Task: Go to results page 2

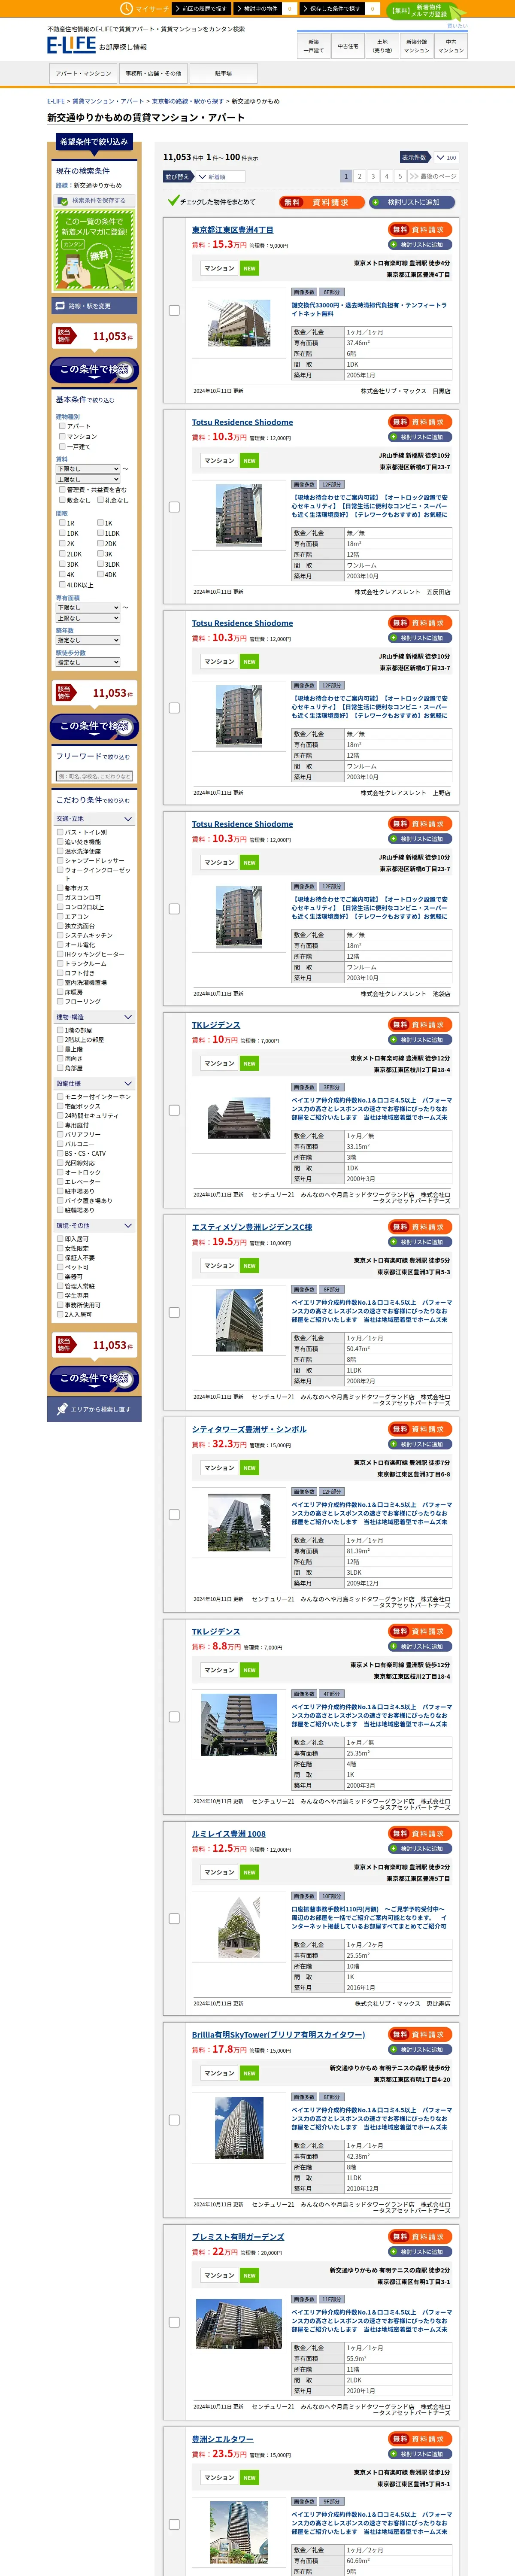Action: [360, 176]
